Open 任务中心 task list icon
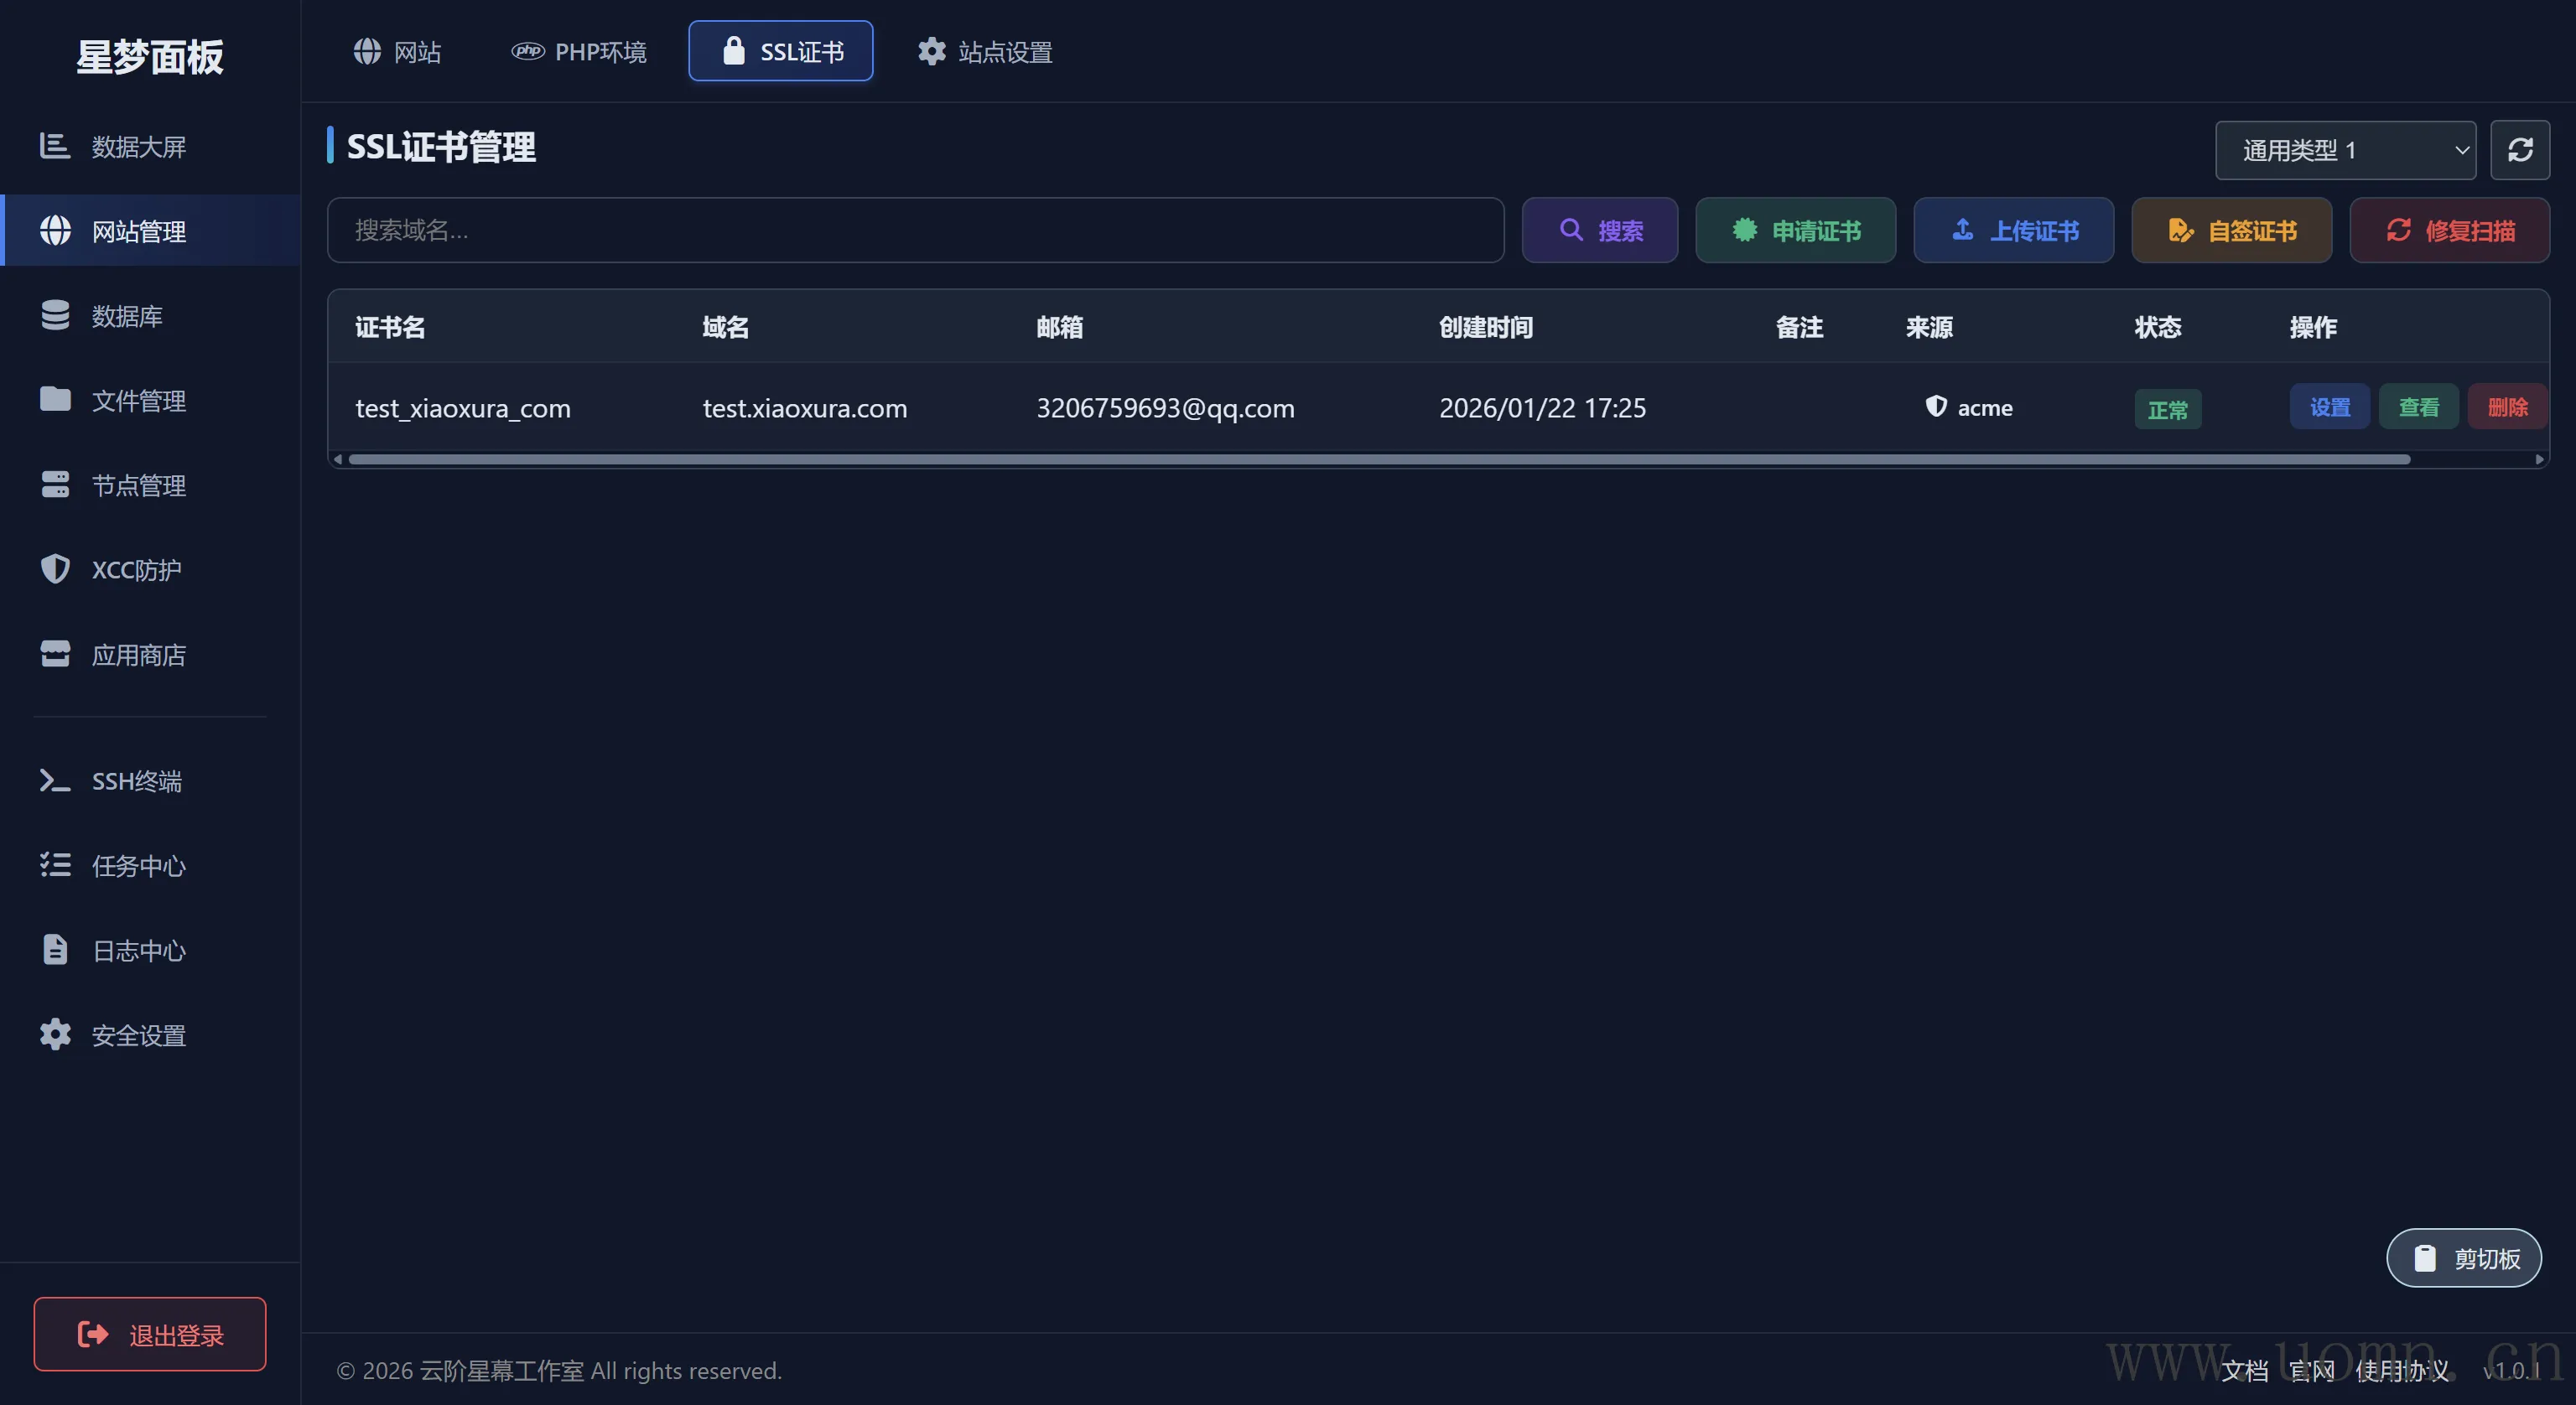The width and height of the screenshot is (2576, 1405). point(55,865)
